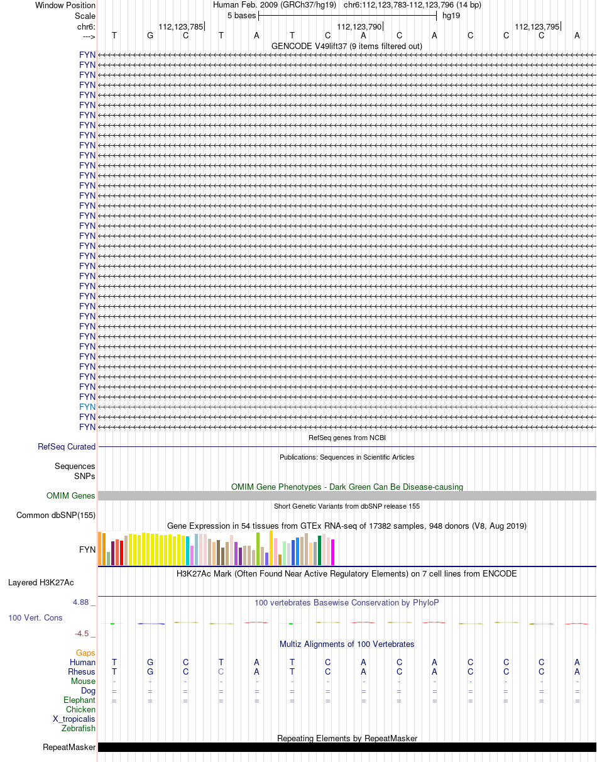Image resolution: width=597 pixels, height=762 pixels.
Task: Click the black RepeatMasker bar
Action: pos(347,748)
